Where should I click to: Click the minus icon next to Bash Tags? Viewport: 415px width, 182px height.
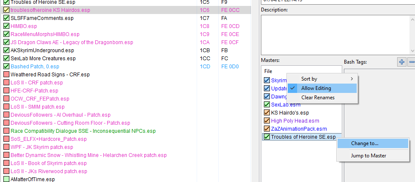click(x=412, y=62)
